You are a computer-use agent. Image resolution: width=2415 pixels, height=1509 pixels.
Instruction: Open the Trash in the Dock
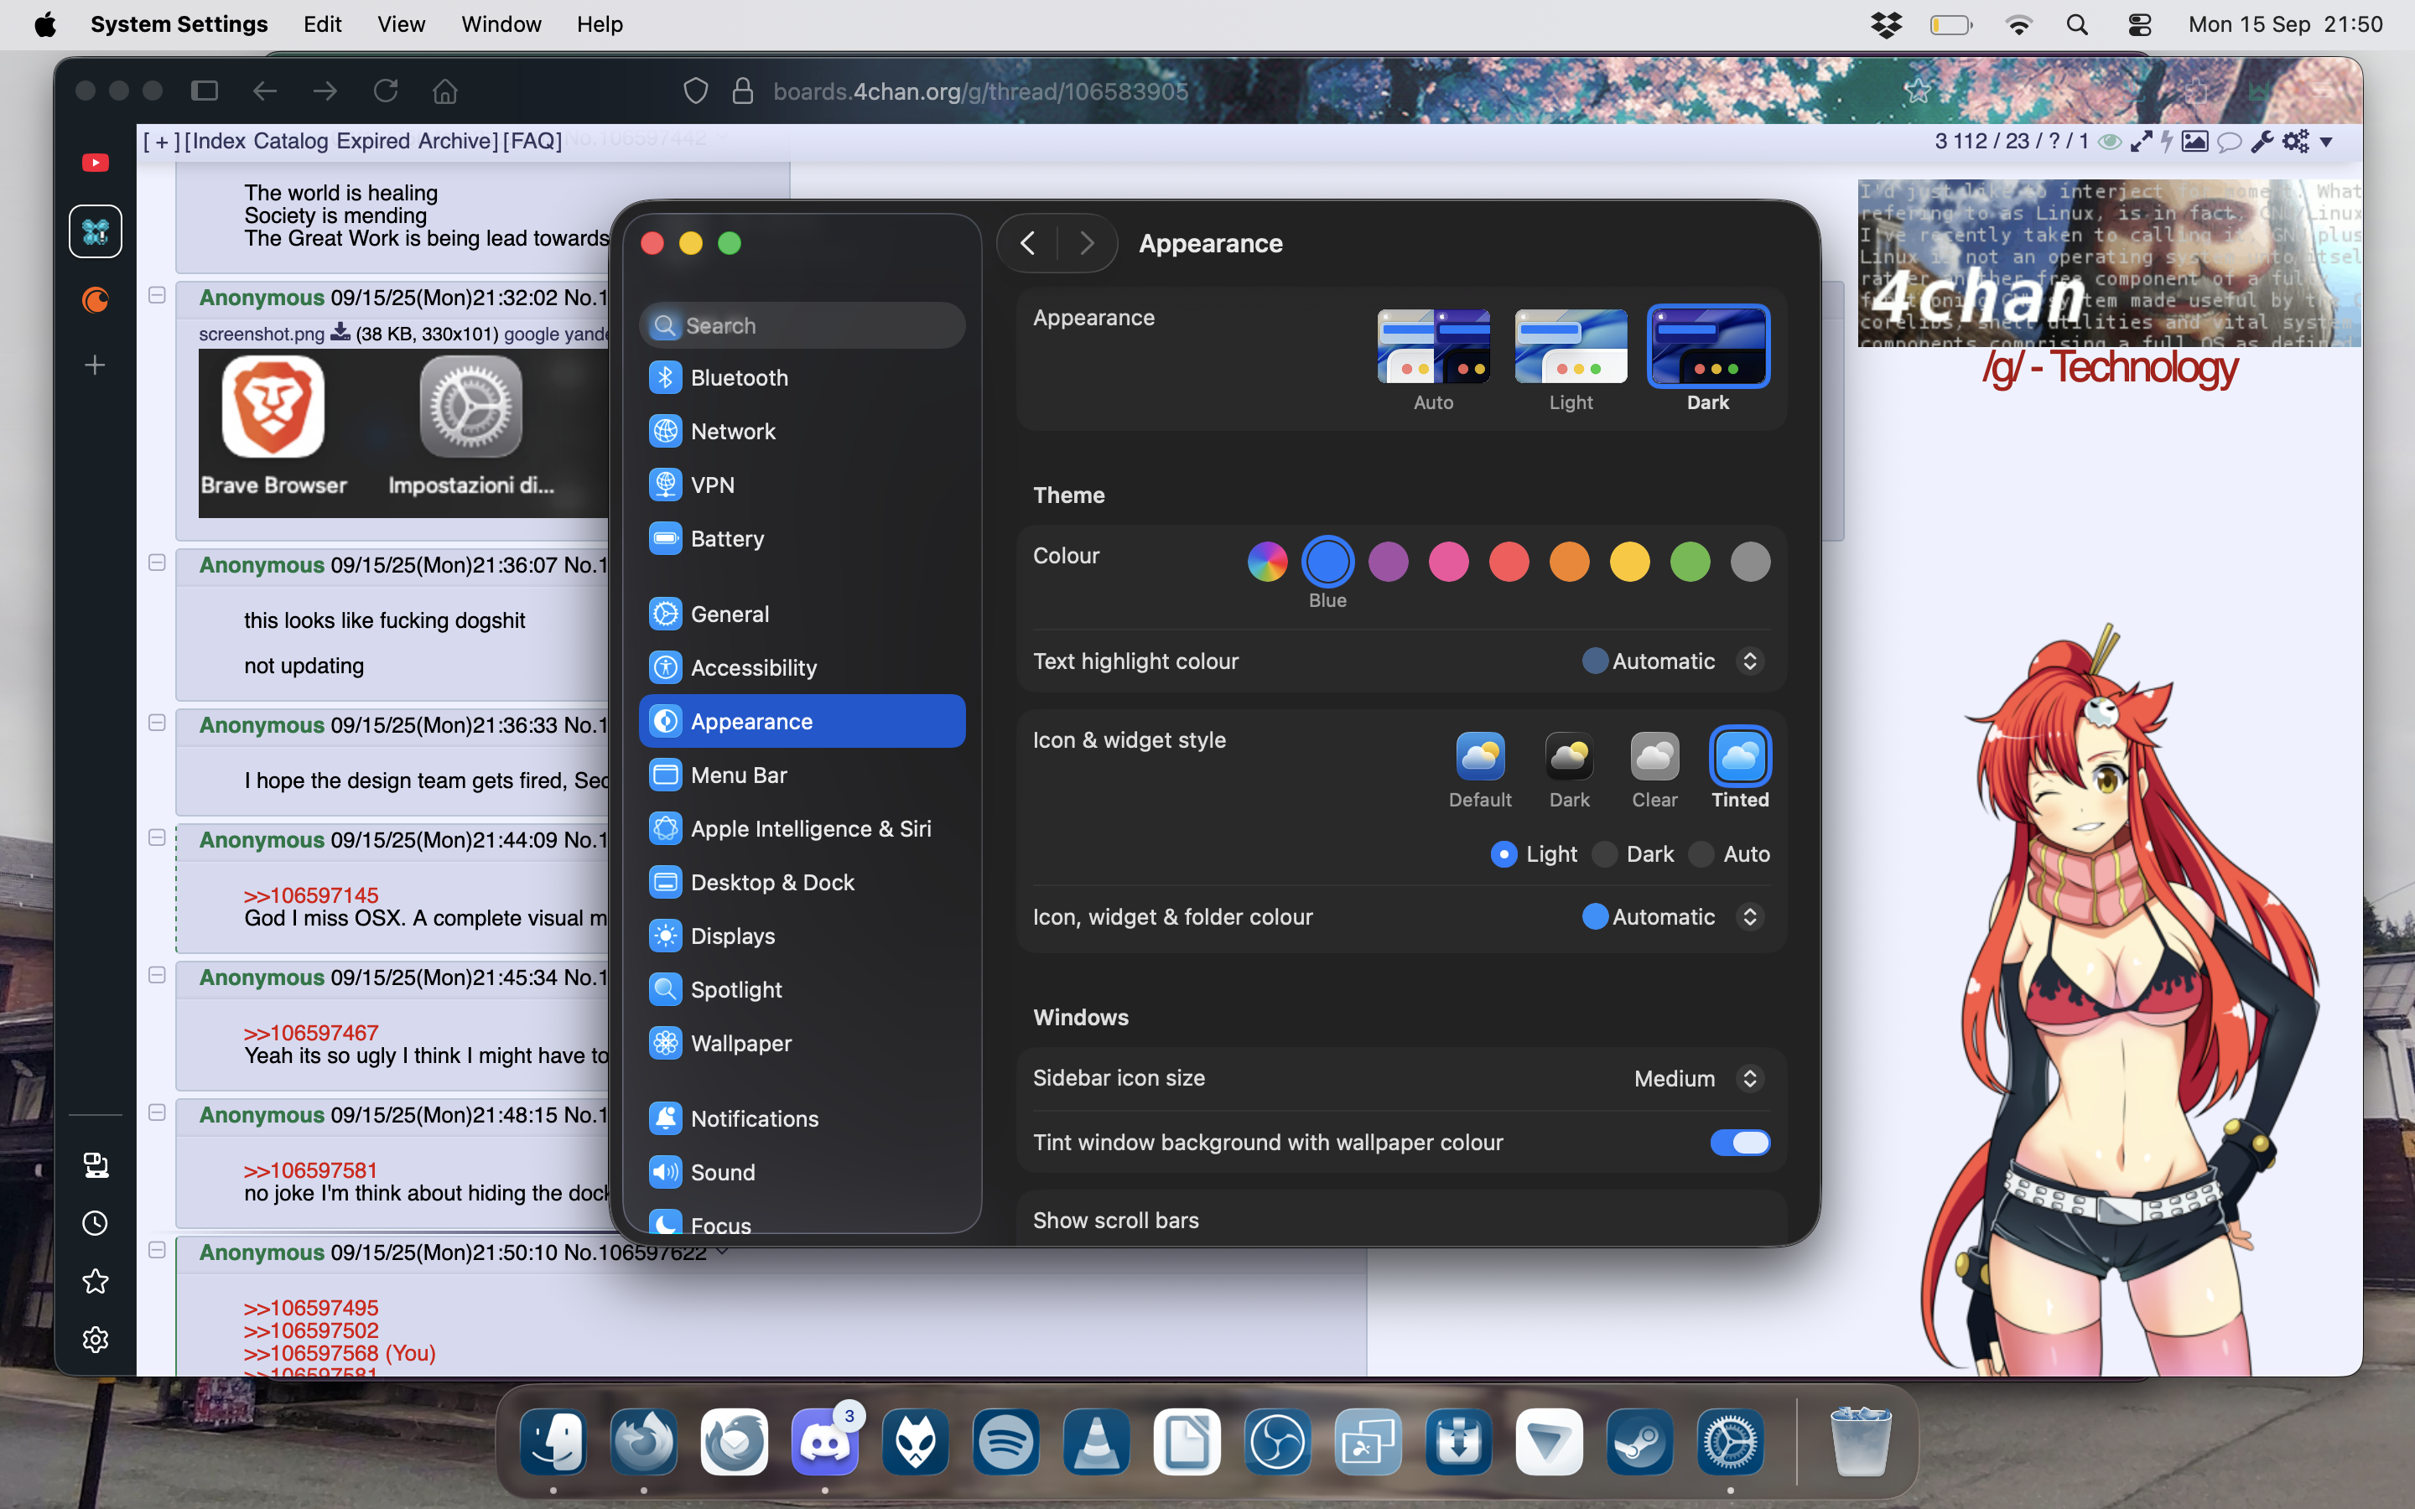point(1860,1442)
